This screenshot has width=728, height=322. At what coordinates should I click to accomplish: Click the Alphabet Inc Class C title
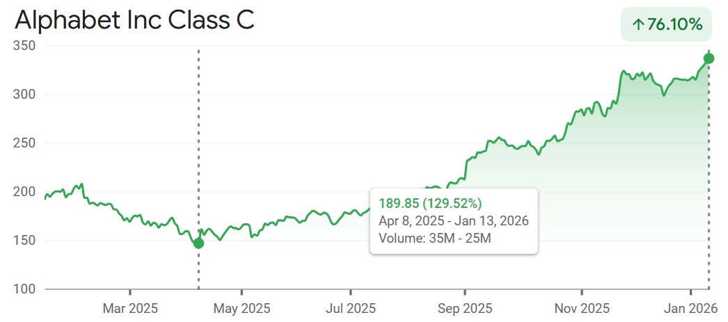coord(134,21)
